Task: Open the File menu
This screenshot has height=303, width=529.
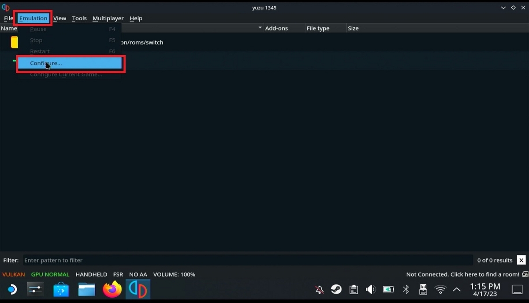Action: coord(8,18)
